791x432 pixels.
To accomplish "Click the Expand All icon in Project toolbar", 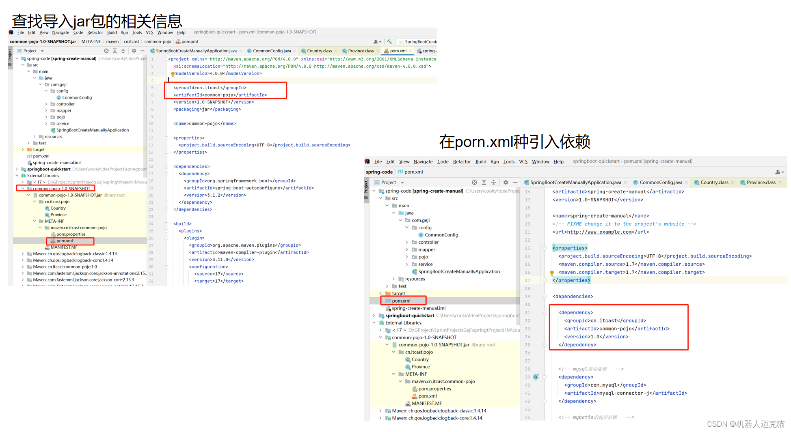I will (115, 51).
